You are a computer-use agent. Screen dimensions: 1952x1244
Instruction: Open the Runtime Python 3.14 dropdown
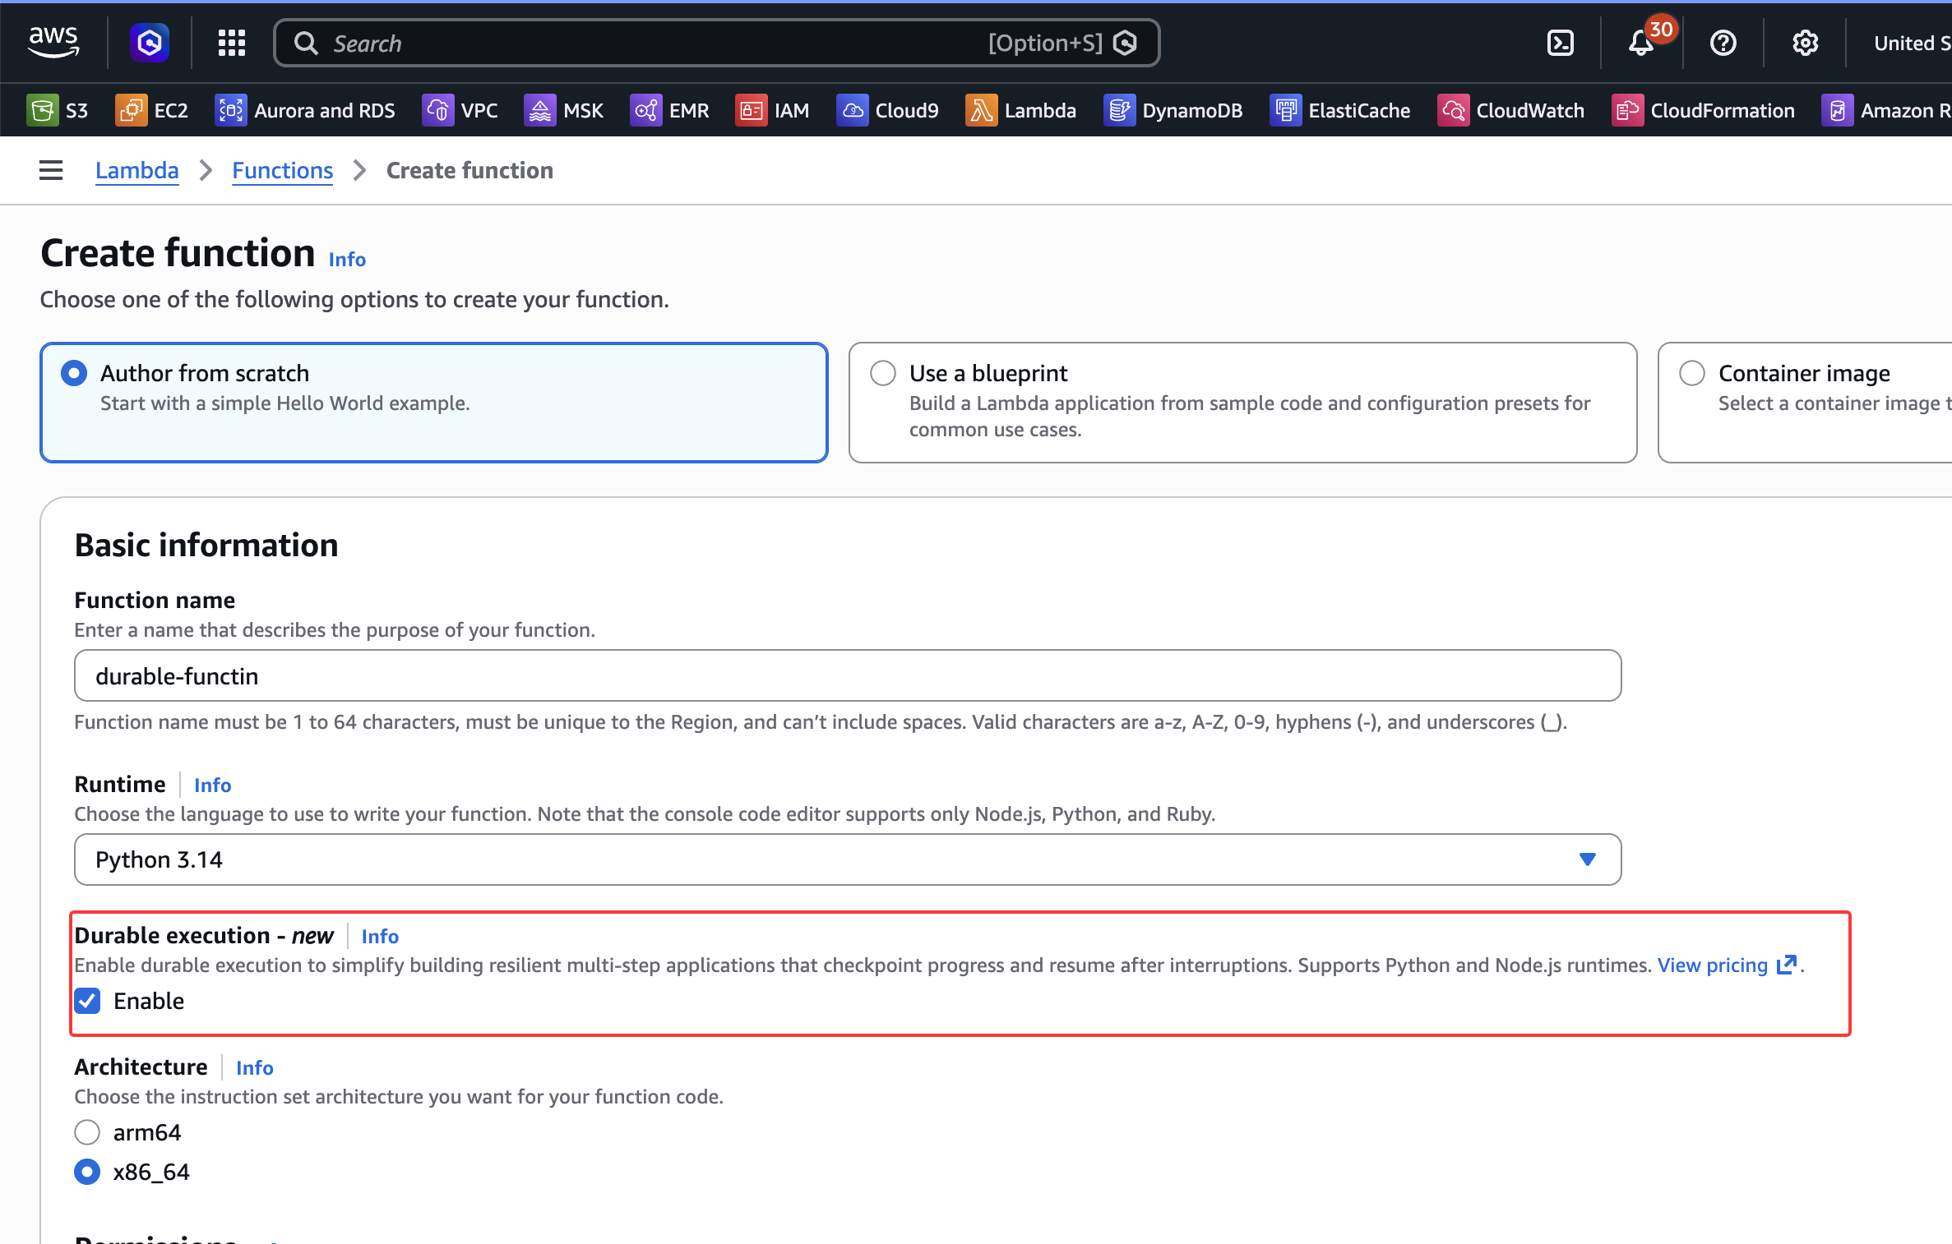pyautogui.click(x=847, y=859)
